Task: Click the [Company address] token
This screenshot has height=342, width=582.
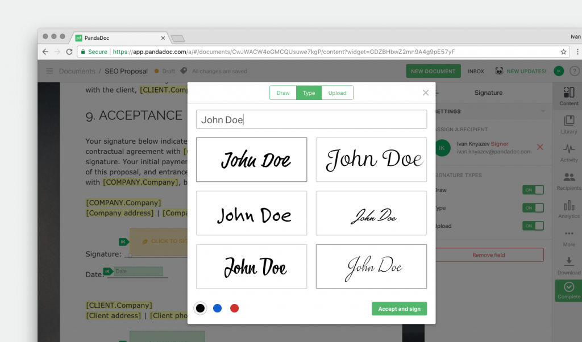Action: pos(120,213)
